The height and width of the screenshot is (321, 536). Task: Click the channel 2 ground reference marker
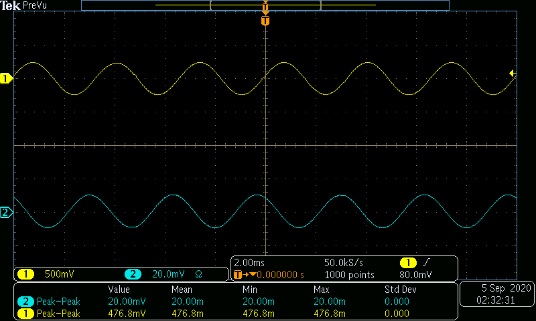(x=6, y=213)
